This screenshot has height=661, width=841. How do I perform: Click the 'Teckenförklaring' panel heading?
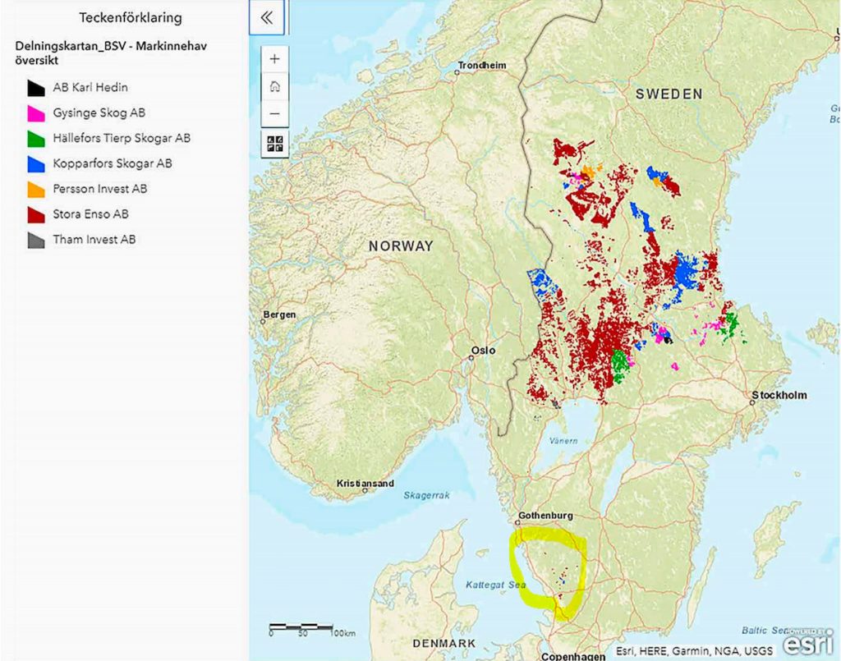click(131, 18)
